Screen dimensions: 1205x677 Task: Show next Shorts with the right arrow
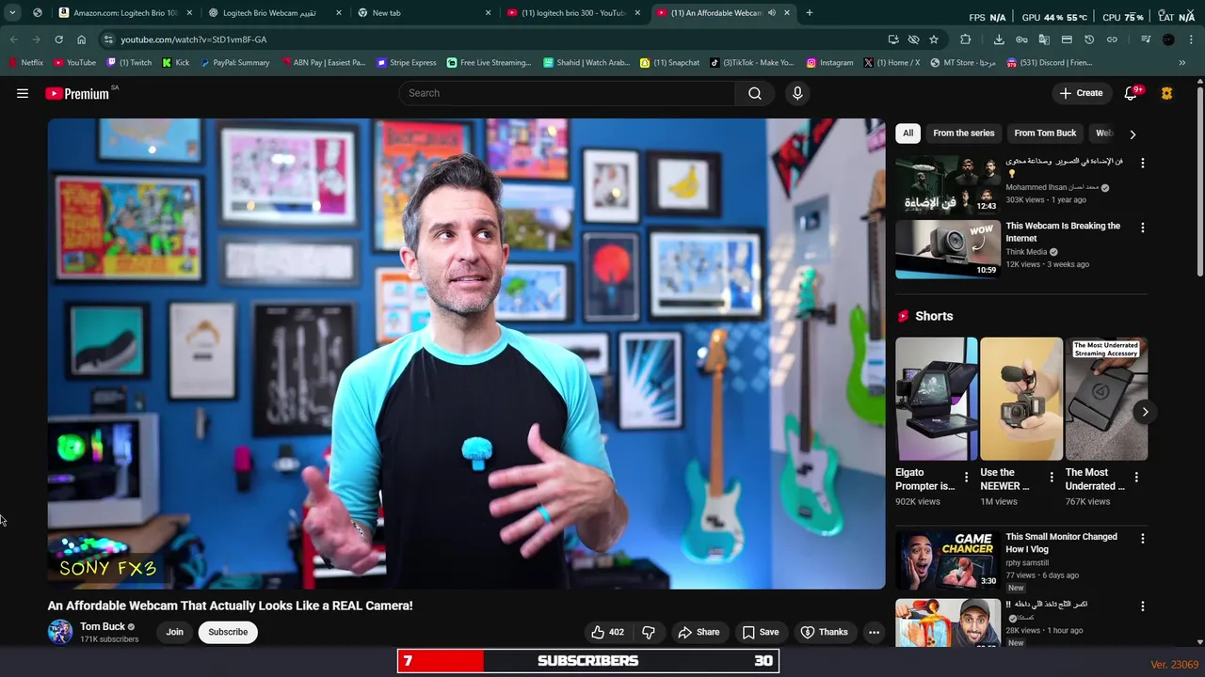click(x=1145, y=412)
